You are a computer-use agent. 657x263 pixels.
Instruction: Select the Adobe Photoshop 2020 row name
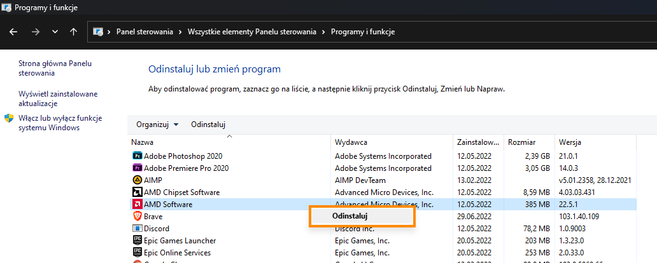click(x=183, y=156)
